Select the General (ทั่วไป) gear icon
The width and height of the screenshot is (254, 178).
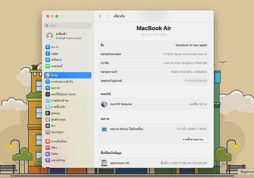pos(48,75)
